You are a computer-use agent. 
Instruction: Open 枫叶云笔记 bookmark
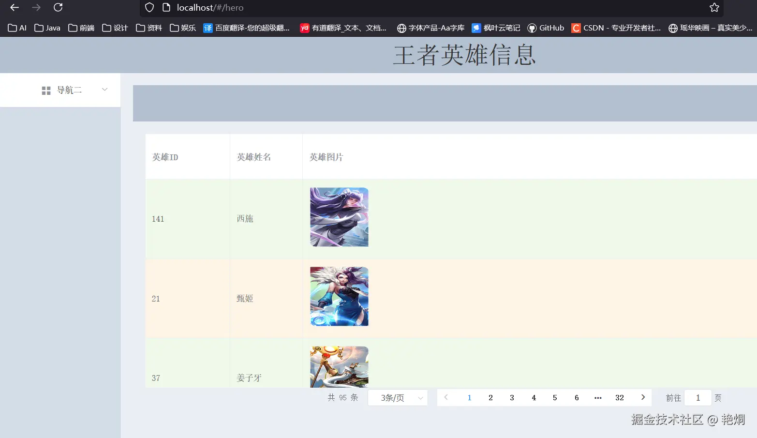click(x=496, y=28)
